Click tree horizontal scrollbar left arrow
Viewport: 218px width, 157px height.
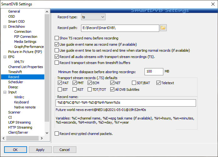(4, 138)
